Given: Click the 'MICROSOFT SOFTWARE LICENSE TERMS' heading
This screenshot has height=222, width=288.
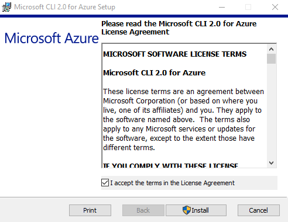Looking at the screenshot, I should pos(174,54).
